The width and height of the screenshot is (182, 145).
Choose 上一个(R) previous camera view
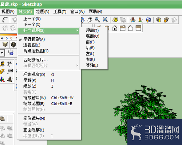coord(48,19)
